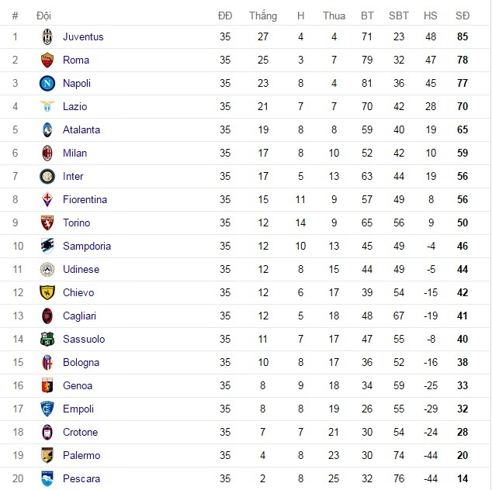
Task: Click the Sampdoria club crest icon
Action: coord(47,246)
